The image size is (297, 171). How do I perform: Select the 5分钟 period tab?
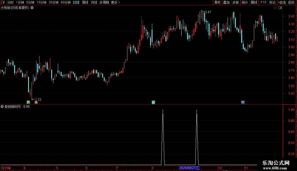pyautogui.click(x=30, y=2)
